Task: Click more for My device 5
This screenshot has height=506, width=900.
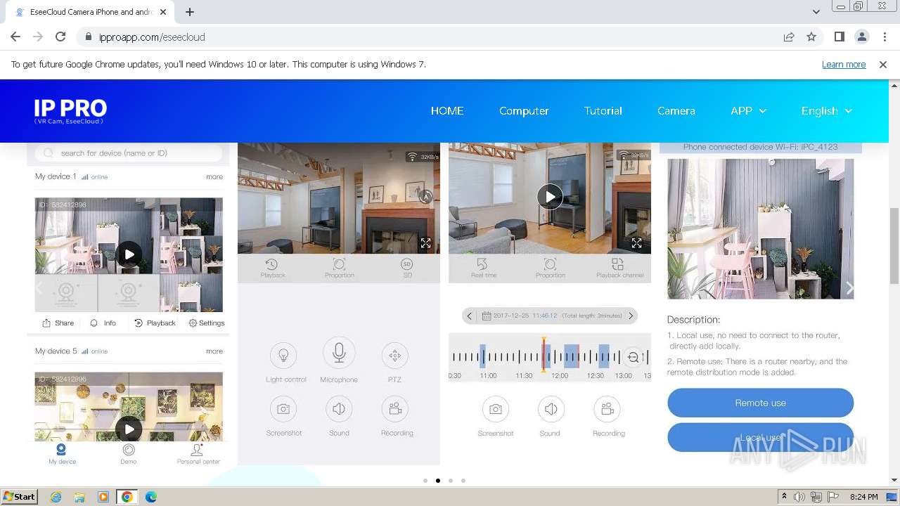Action: tap(214, 351)
